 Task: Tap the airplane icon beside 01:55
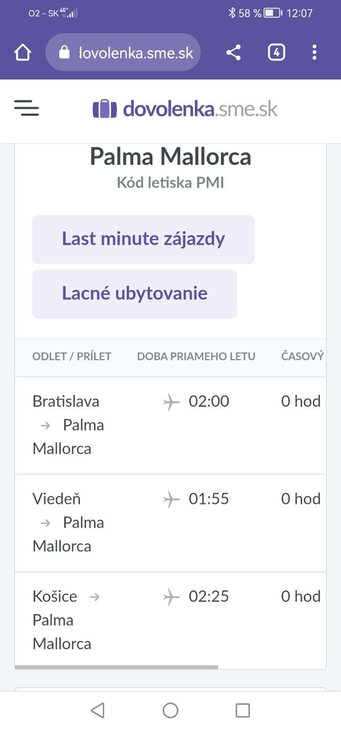pos(171,499)
